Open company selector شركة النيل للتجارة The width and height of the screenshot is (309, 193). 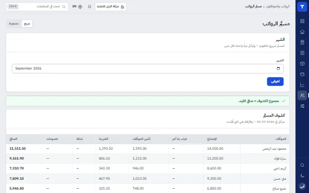[x=111, y=7]
